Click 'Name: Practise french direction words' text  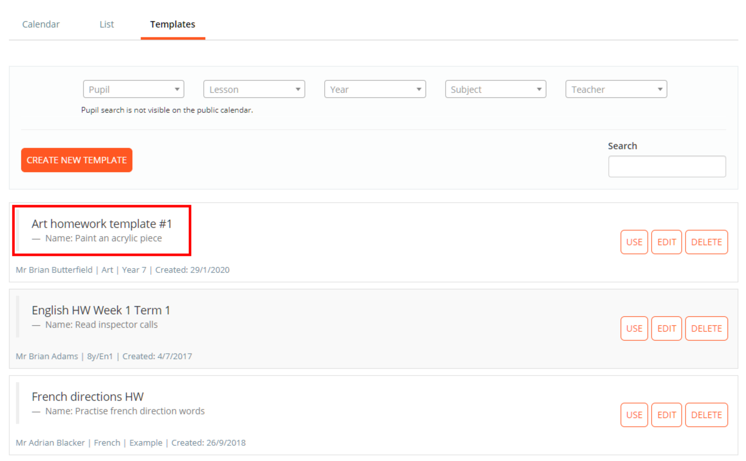(x=125, y=411)
